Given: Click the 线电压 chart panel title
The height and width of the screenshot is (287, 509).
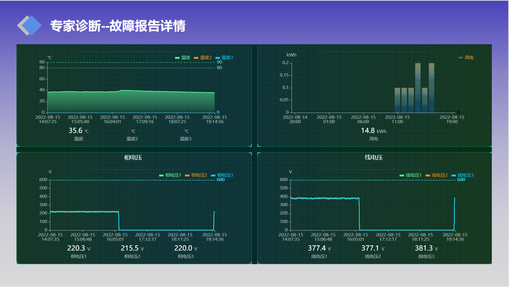Looking at the screenshot, I should coord(374,158).
